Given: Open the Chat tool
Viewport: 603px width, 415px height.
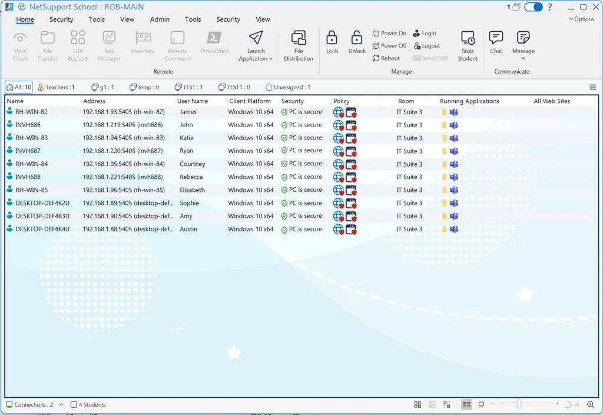Looking at the screenshot, I should coord(496,42).
